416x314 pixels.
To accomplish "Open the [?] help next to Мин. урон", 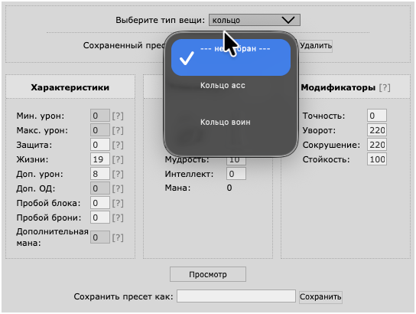I will (118, 116).
